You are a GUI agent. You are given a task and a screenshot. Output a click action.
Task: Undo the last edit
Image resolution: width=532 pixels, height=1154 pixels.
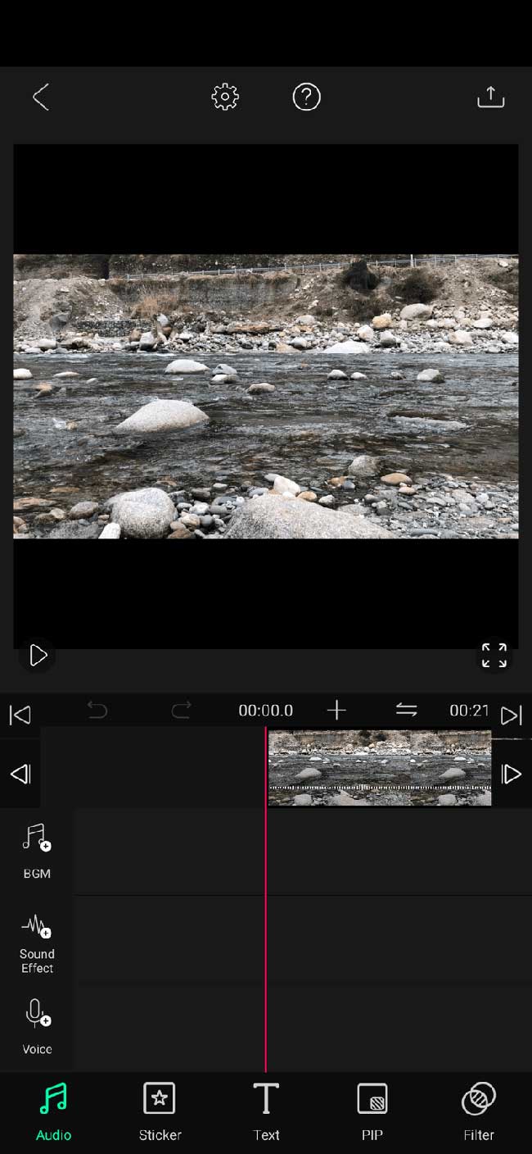pos(97,710)
